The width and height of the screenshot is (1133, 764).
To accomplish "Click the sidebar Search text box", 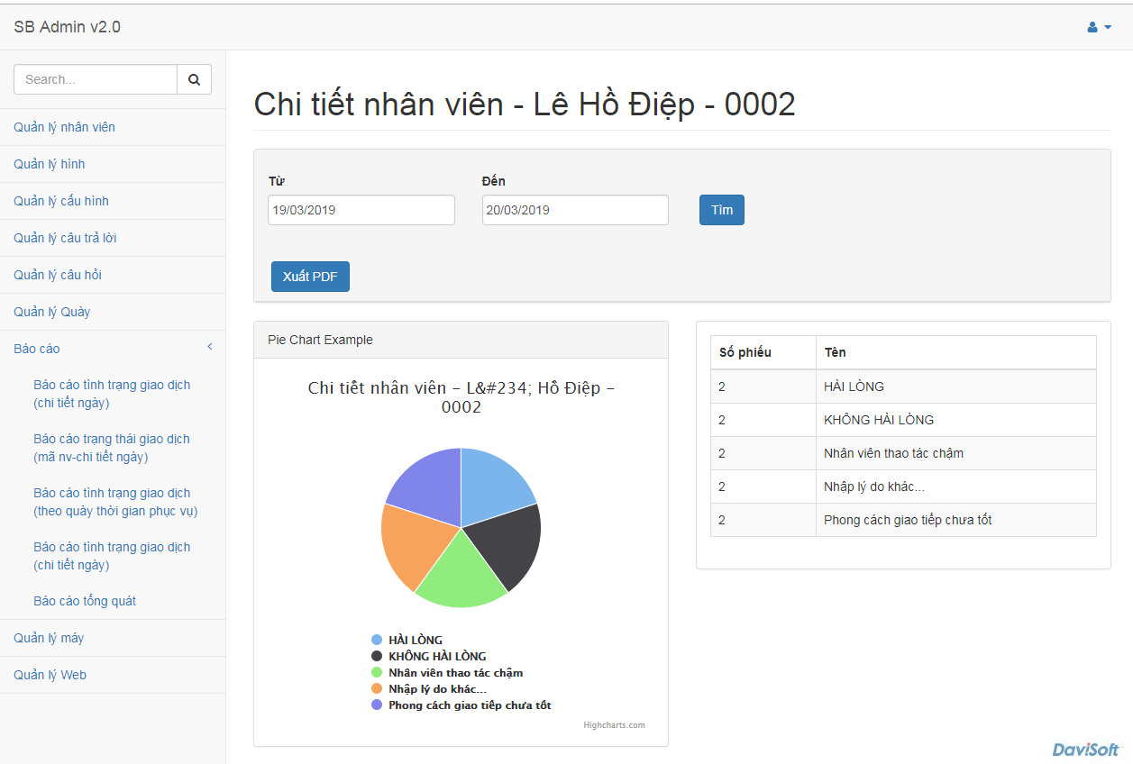I will (96, 79).
